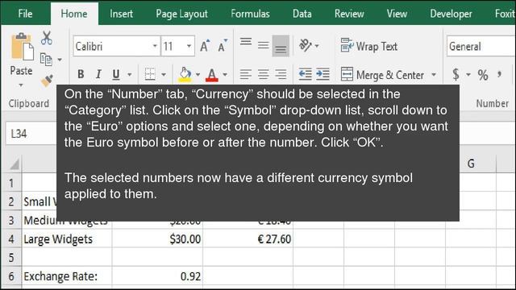Click the Name Box showing L34
Image resolution: width=516 pixels, height=290 pixels.
31,134
